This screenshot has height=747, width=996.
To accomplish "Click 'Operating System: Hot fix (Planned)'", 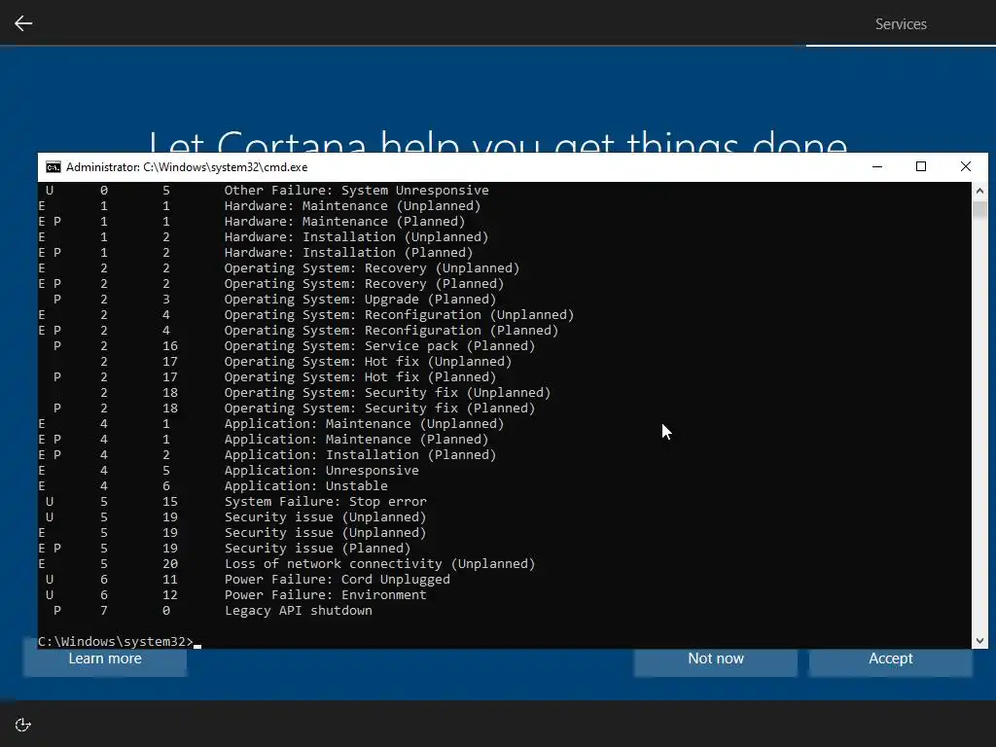I will click(360, 376).
